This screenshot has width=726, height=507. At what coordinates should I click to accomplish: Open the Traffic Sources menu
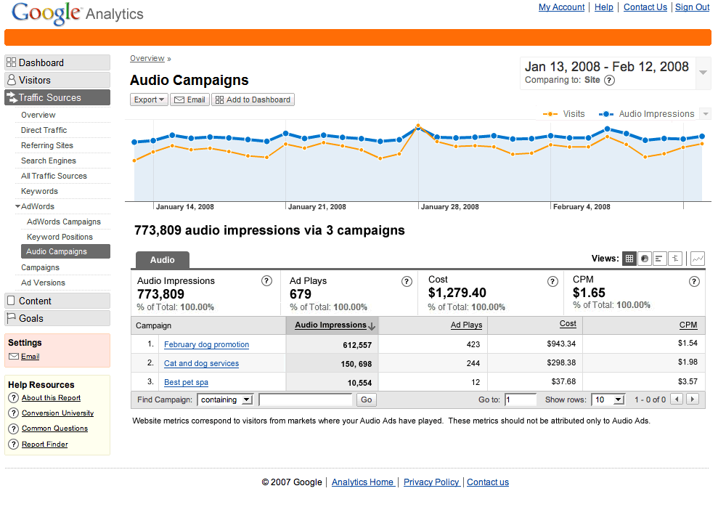pyautogui.click(x=57, y=97)
